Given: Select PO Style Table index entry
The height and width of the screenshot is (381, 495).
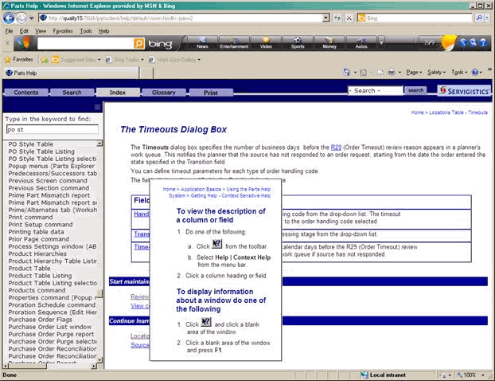Looking at the screenshot, I should coord(30,143).
